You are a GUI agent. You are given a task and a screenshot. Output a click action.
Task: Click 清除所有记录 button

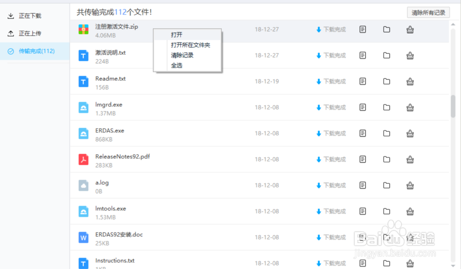tap(428, 12)
